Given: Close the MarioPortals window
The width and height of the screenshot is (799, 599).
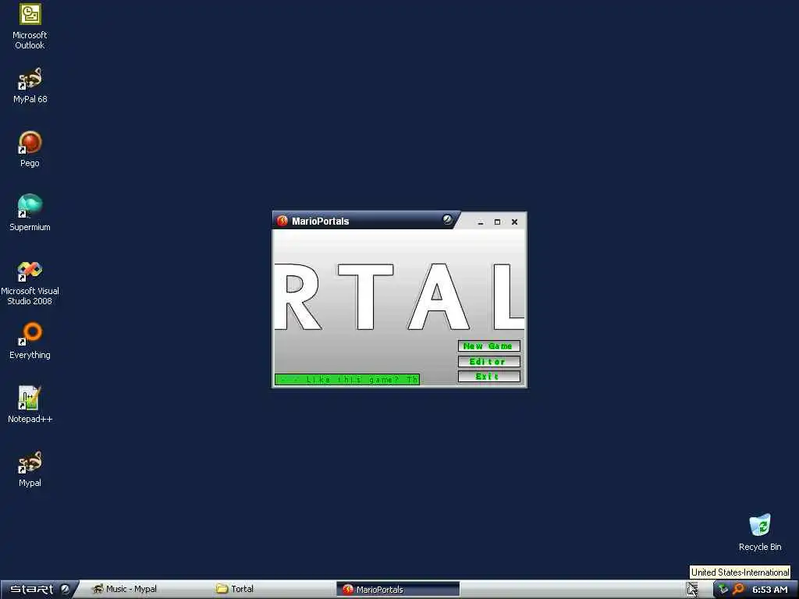Looking at the screenshot, I should 515,222.
